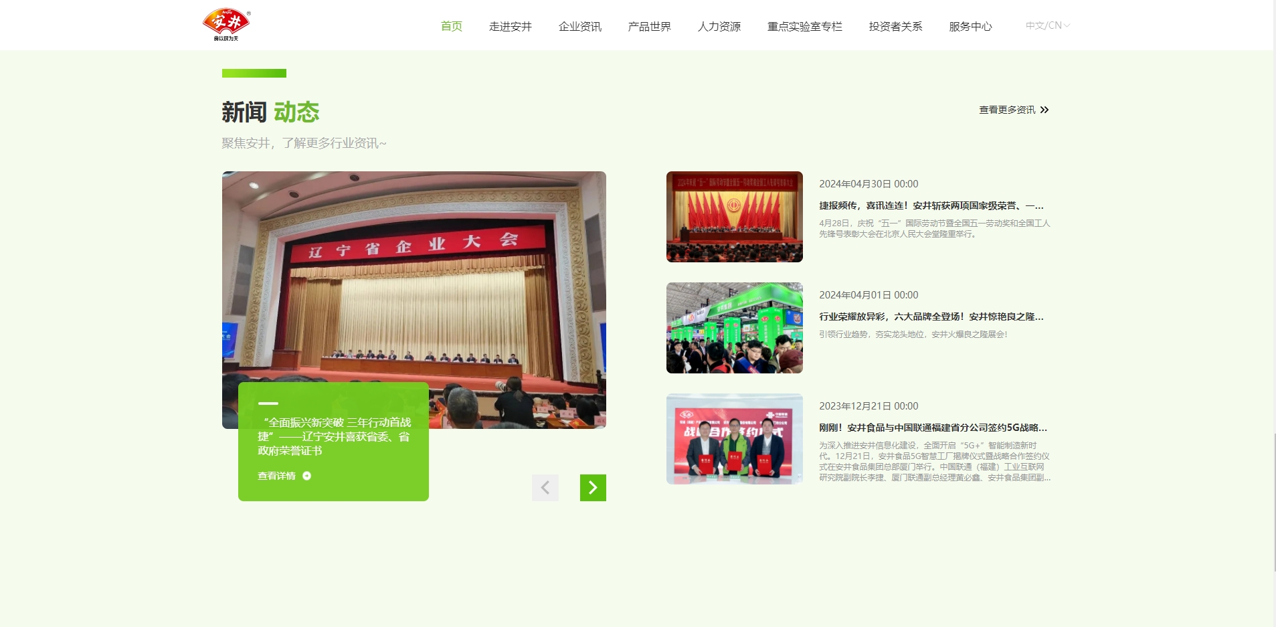Click the 辽宁省企业大会 carousel image

click(414, 300)
